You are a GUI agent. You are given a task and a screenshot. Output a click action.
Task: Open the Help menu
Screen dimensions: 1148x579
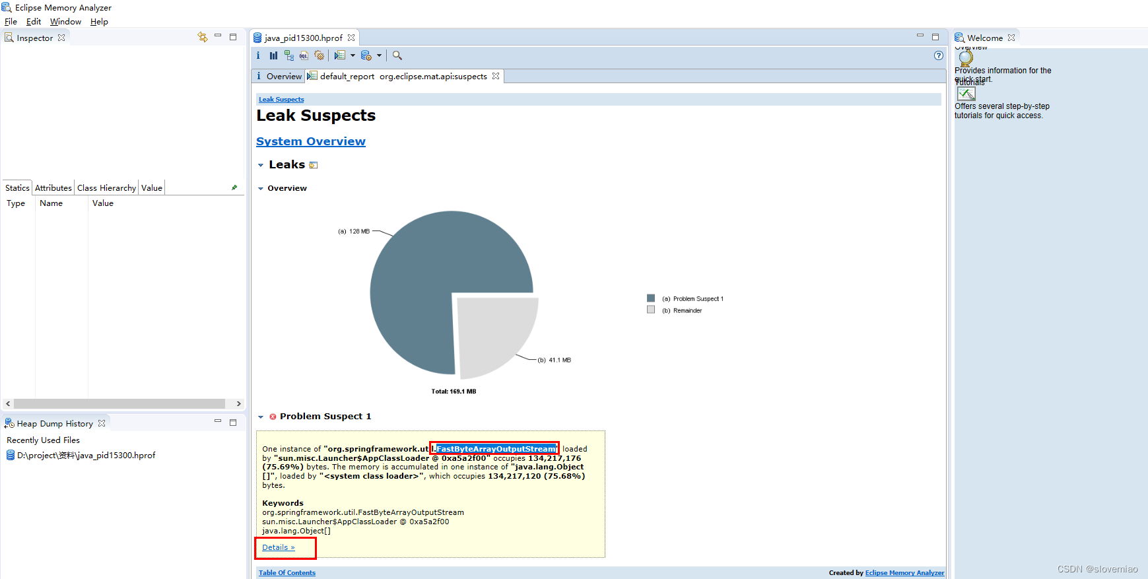tap(99, 22)
